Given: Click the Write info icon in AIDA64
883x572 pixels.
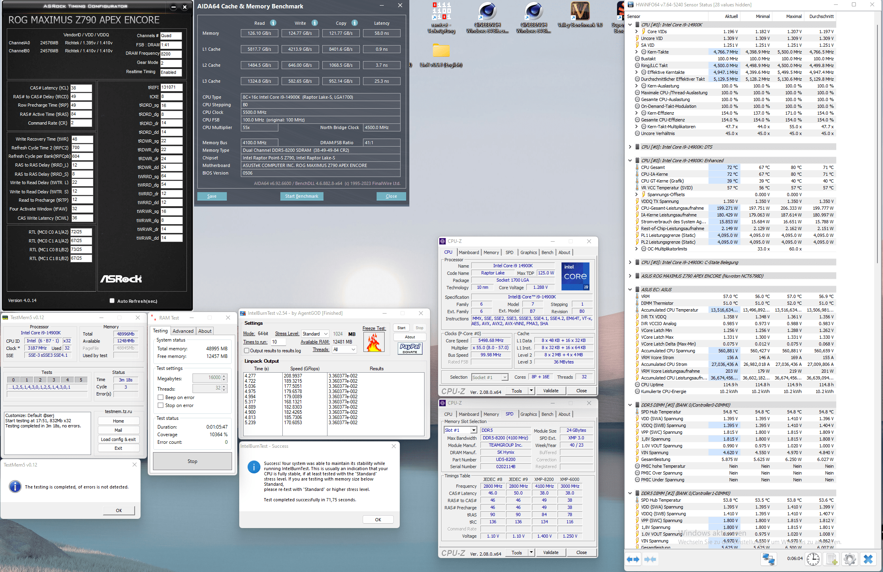Looking at the screenshot, I should 315,23.
